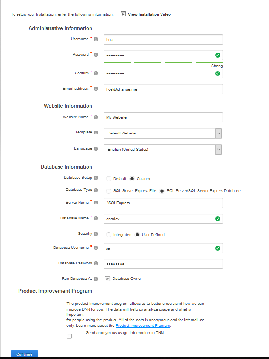Click the green checkmark in the Password field
Image resolution: width=269 pixels, height=359 pixels.
(x=218, y=55)
